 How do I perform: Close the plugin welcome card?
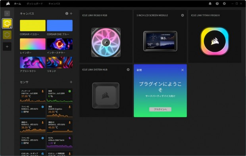tap(183, 70)
